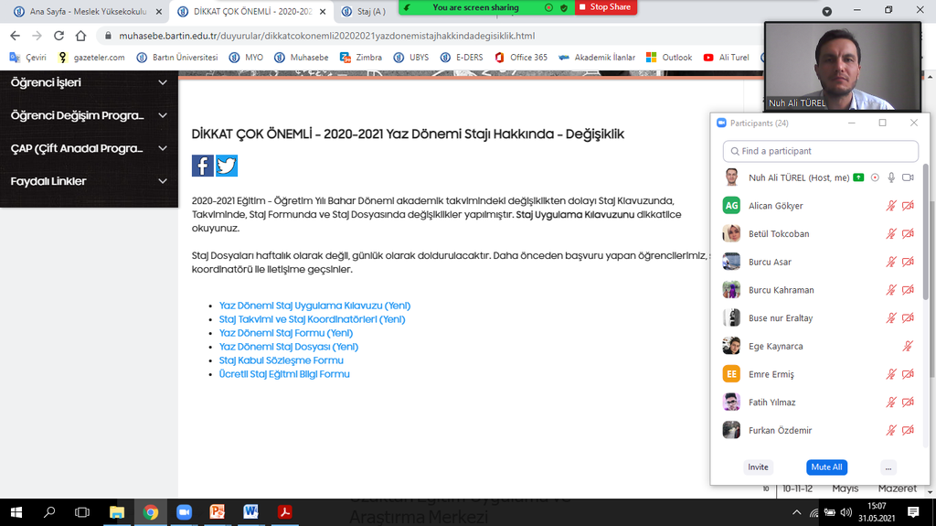Viewport: 936px width, 526px height.
Task: Switch to Staj (A) browser tab
Action: pyautogui.click(x=371, y=11)
